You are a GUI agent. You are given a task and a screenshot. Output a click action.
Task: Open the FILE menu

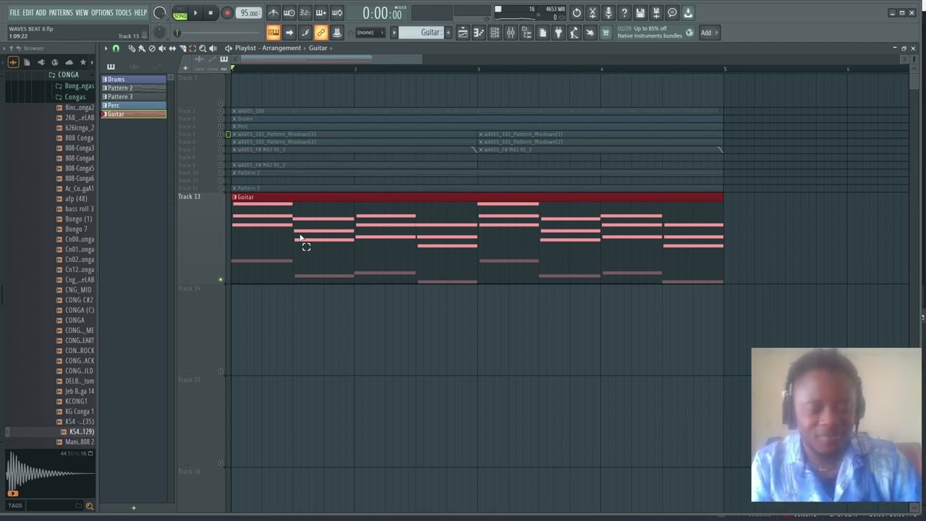pos(14,12)
